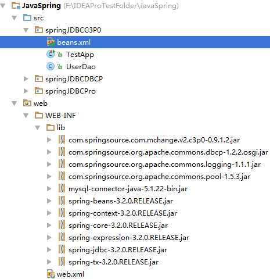
Task: Select the springJDBCPro package name
Action: tap(70, 91)
